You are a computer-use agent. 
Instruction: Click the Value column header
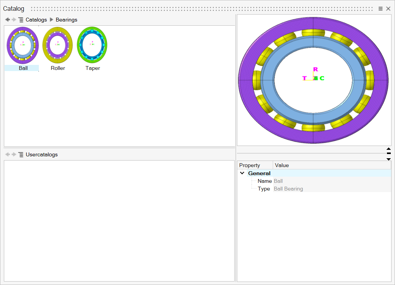coord(282,165)
